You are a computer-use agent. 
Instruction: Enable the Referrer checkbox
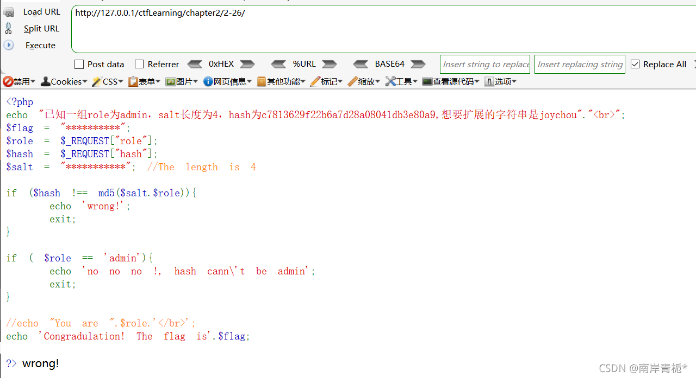point(139,64)
